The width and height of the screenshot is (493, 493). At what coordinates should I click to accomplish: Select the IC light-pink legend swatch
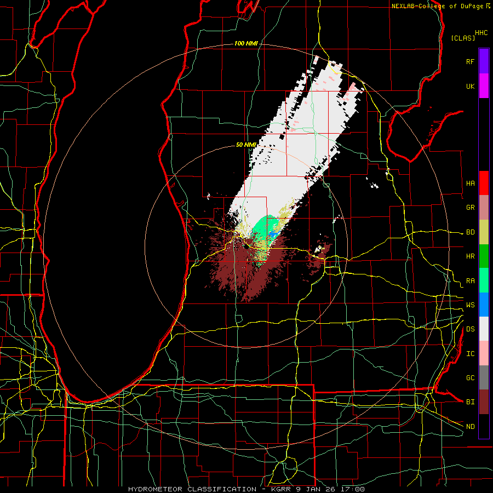(x=484, y=353)
